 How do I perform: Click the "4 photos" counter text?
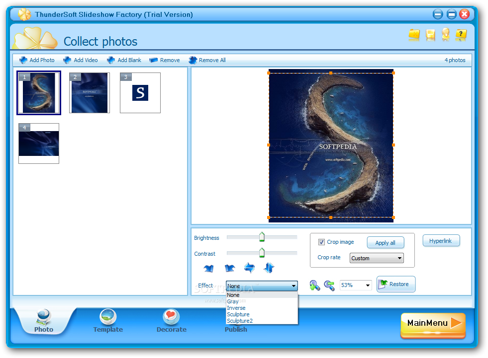[x=455, y=60]
